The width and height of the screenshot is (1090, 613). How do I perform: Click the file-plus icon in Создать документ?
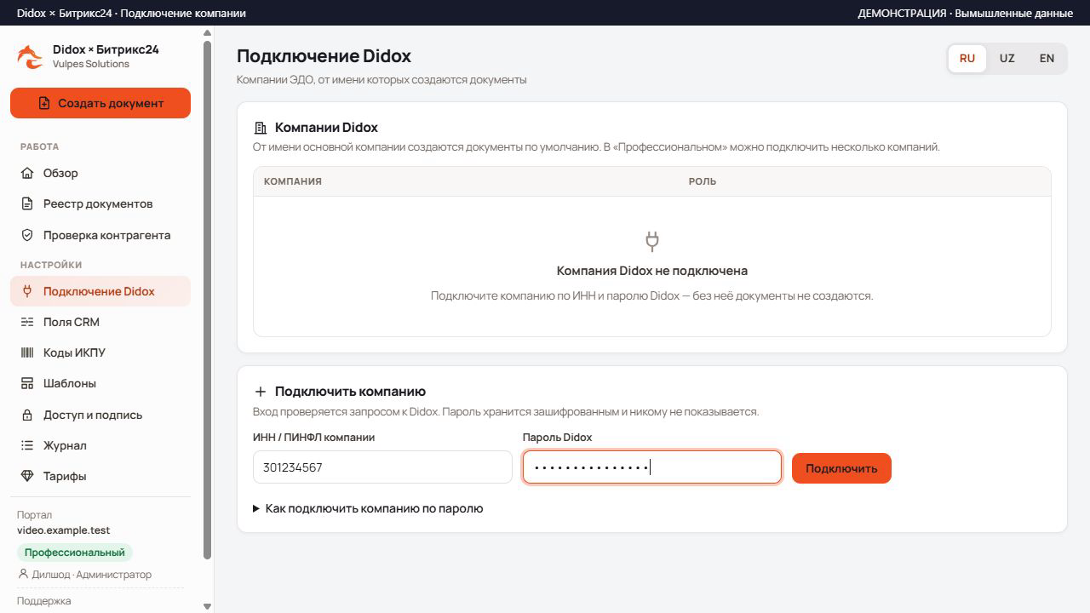click(44, 103)
